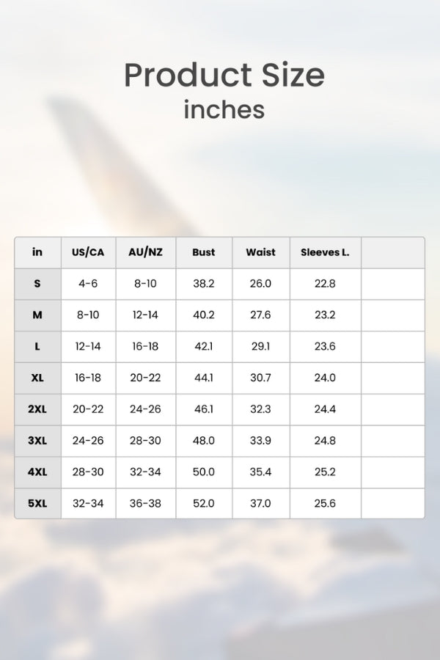440x660 pixels.
Task: Select the M size row label
Action: point(37,315)
